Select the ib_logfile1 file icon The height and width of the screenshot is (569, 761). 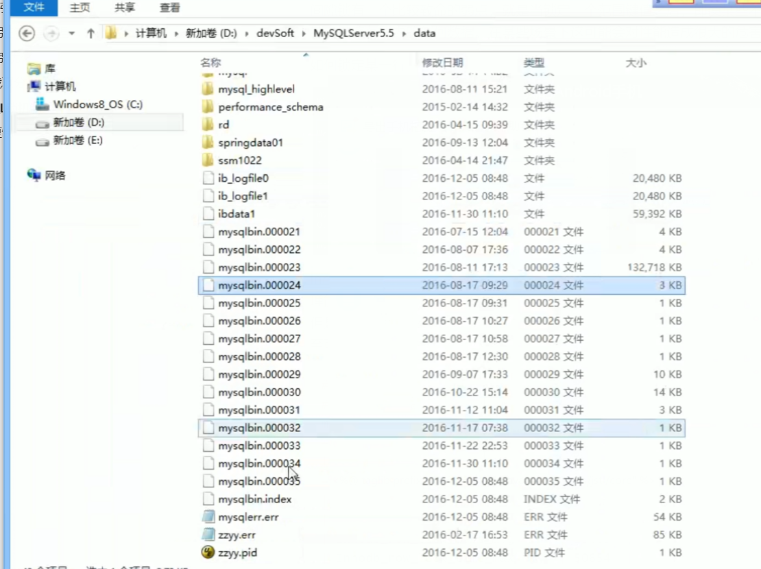click(x=208, y=196)
